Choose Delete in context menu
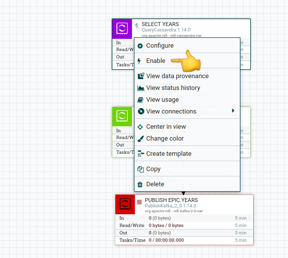 point(187,184)
